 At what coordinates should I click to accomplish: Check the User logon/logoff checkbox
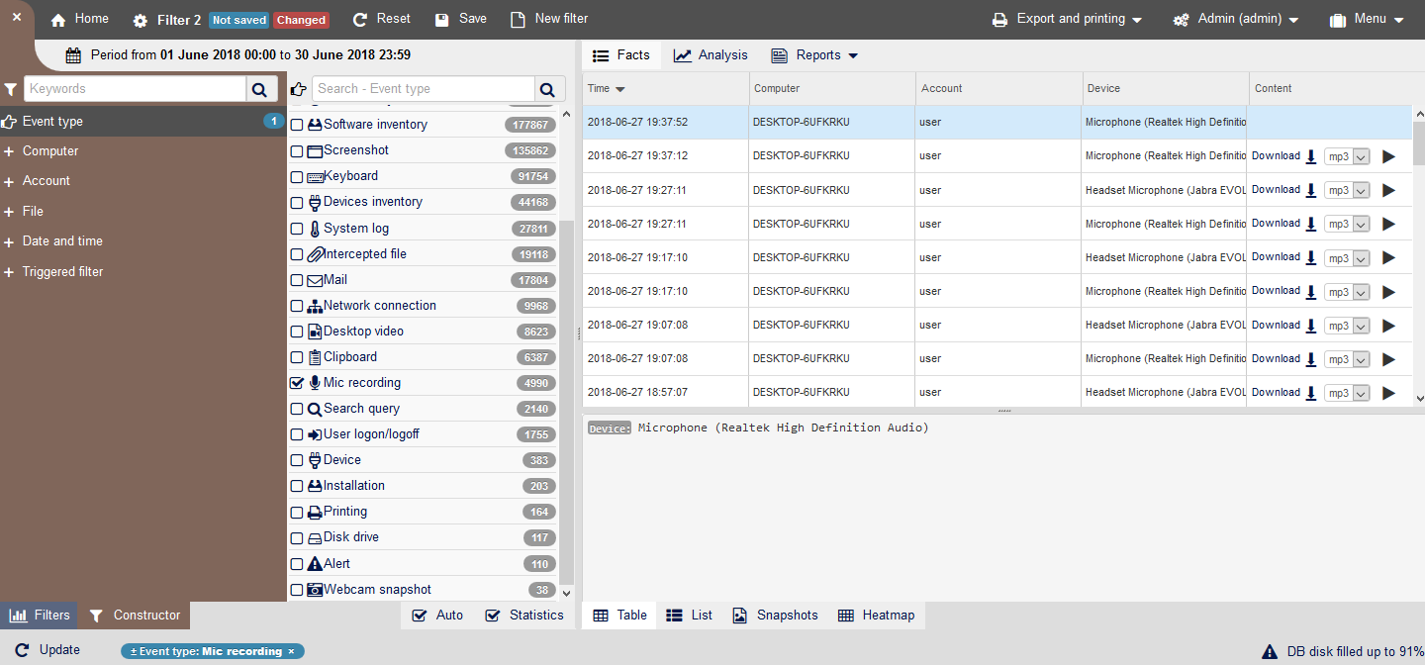(297, 434)
